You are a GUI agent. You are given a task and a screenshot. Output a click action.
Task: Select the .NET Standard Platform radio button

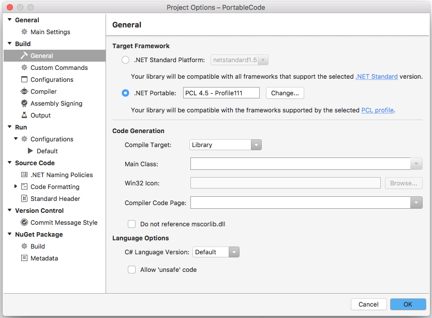125,60
